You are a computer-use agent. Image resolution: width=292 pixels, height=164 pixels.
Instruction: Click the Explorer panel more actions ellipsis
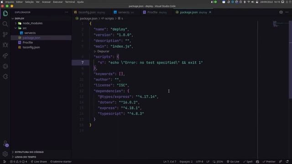tap(66, 12)
